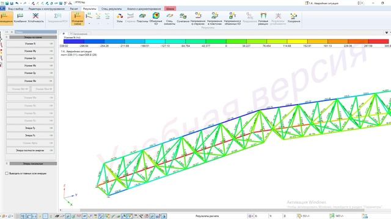The image size is (391, 219).
Task: Open the Спец. результаты ribbon tab
Action: point(111,9)
